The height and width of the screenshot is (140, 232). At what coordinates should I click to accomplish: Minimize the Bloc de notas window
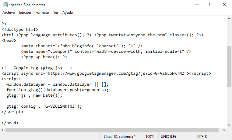click(x=197, y=5)
